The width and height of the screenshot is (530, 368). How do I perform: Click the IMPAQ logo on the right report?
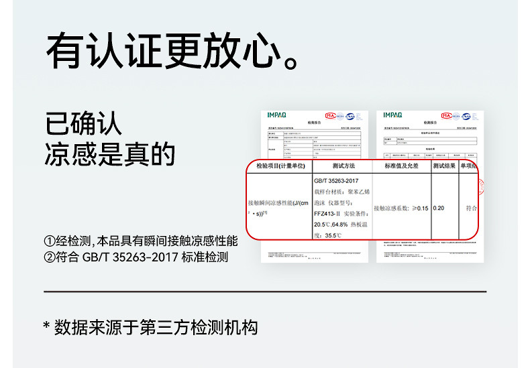[x=392, y=115]
